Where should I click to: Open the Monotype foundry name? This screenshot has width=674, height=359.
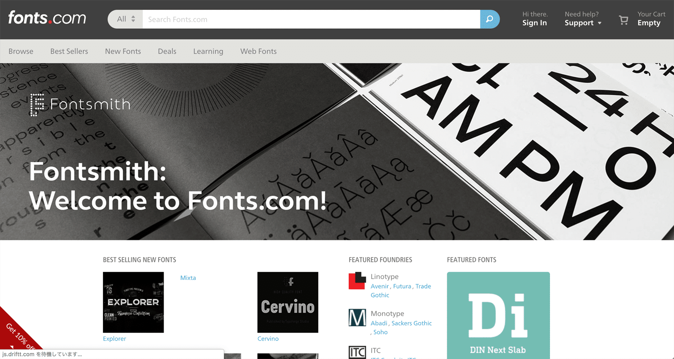[387, 314]
